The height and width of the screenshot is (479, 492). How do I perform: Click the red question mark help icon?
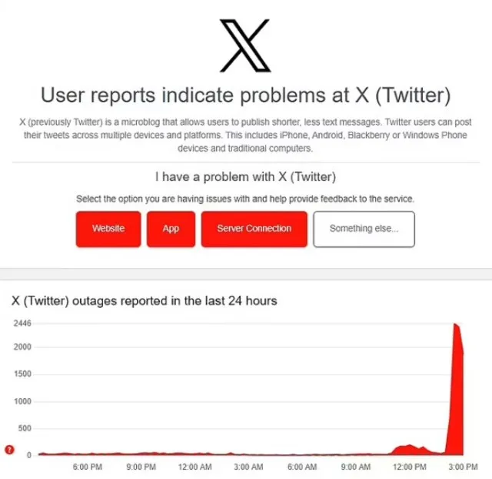click(x=9, y=450)
